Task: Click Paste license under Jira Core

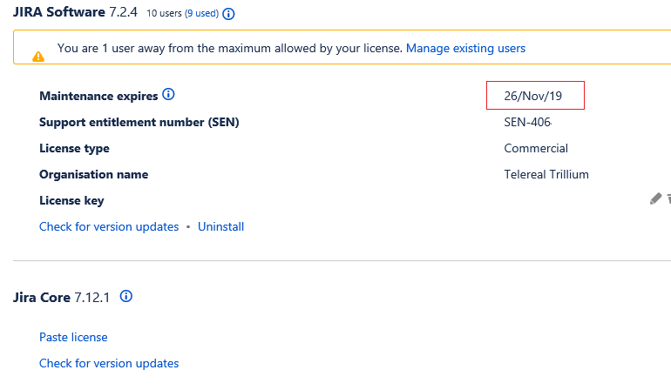Action: point(73,338)
